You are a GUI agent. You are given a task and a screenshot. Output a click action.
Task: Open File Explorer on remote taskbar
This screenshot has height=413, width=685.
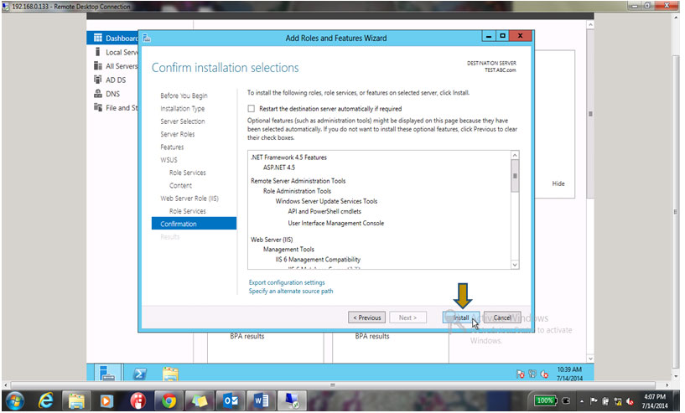pos(170,374)
